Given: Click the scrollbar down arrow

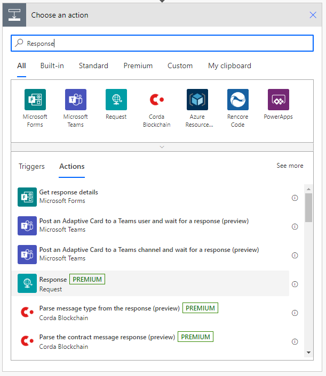Looking at the screenshot, I should [x=309, y=353].
